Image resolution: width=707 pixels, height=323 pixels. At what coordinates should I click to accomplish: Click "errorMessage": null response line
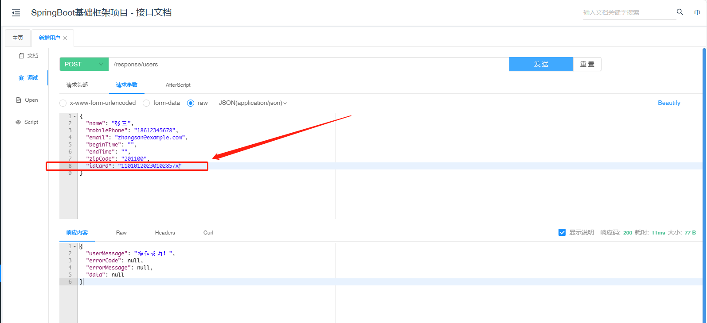pos(119,268)
